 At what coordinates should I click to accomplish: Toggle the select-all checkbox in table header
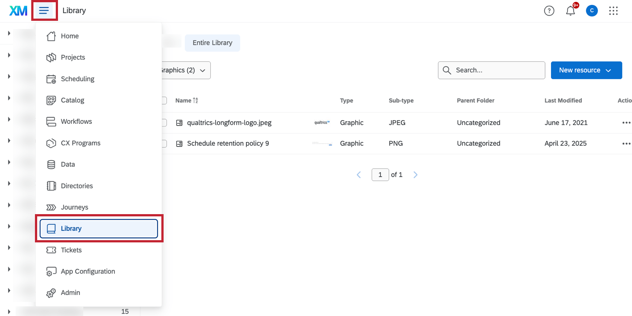pyautogui.click(x=164, y=100)
